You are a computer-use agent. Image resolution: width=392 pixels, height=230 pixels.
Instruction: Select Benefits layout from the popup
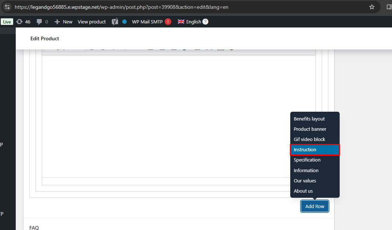pyautogui.click(x=309, y=119)
